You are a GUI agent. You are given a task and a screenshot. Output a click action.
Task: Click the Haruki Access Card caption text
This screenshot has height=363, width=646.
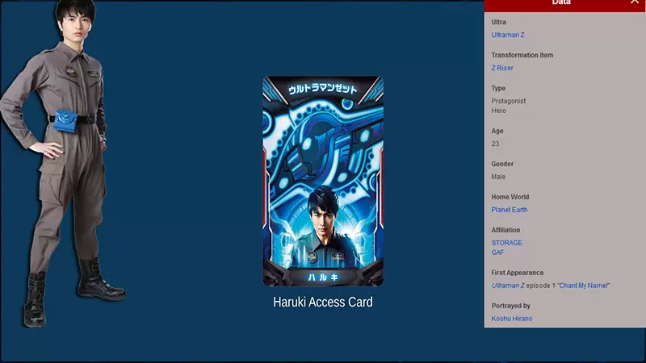coord(323,302)
